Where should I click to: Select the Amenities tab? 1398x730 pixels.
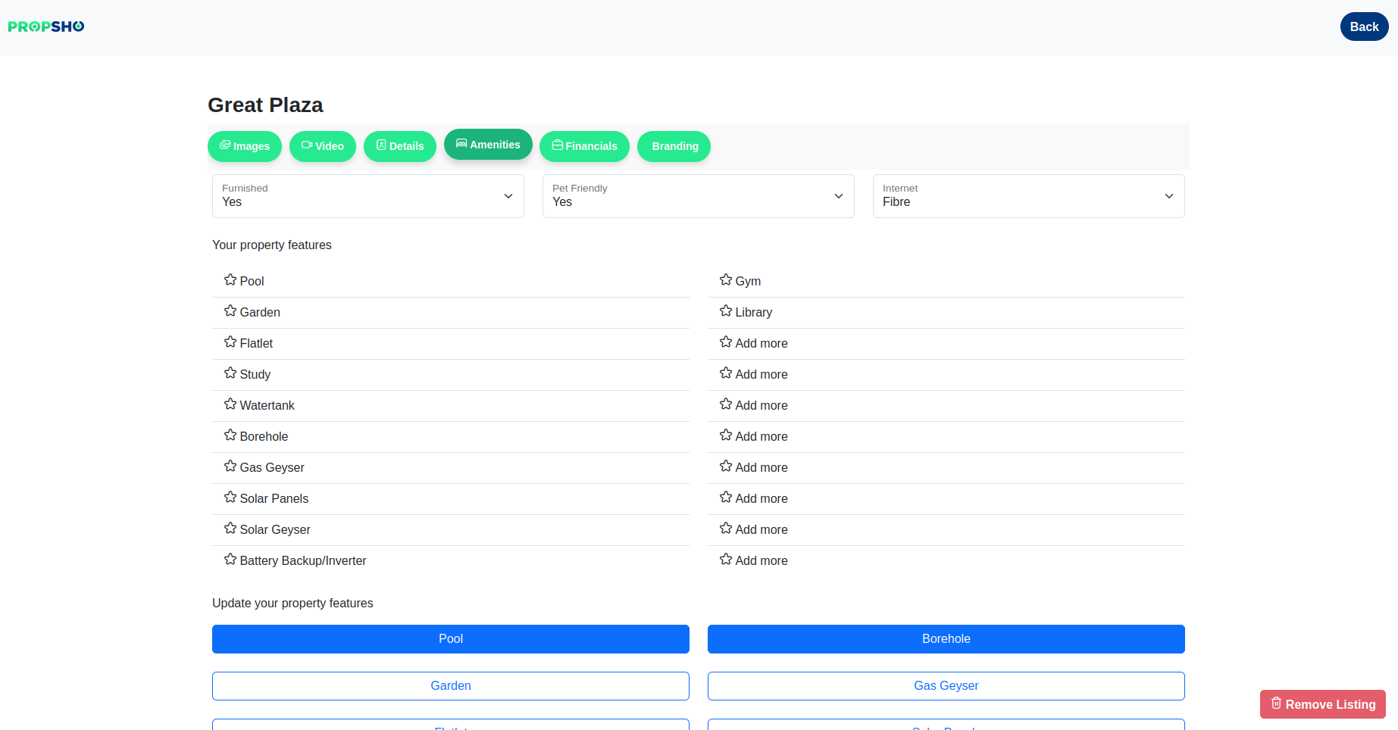(488, 145)
